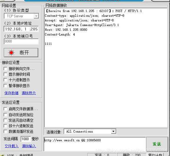
Task: Click the received '1111' body text
Action: tap(48, 44)
